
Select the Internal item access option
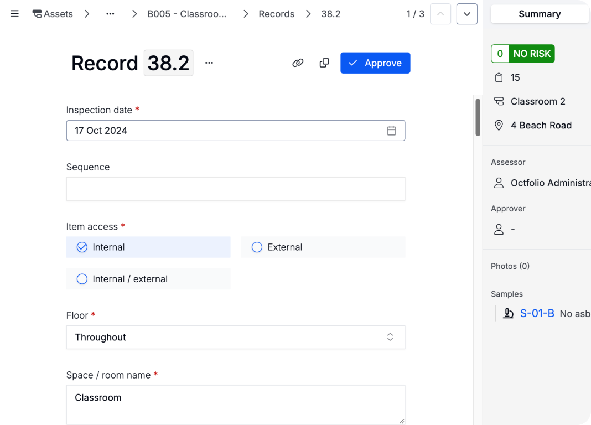(148, 247)
